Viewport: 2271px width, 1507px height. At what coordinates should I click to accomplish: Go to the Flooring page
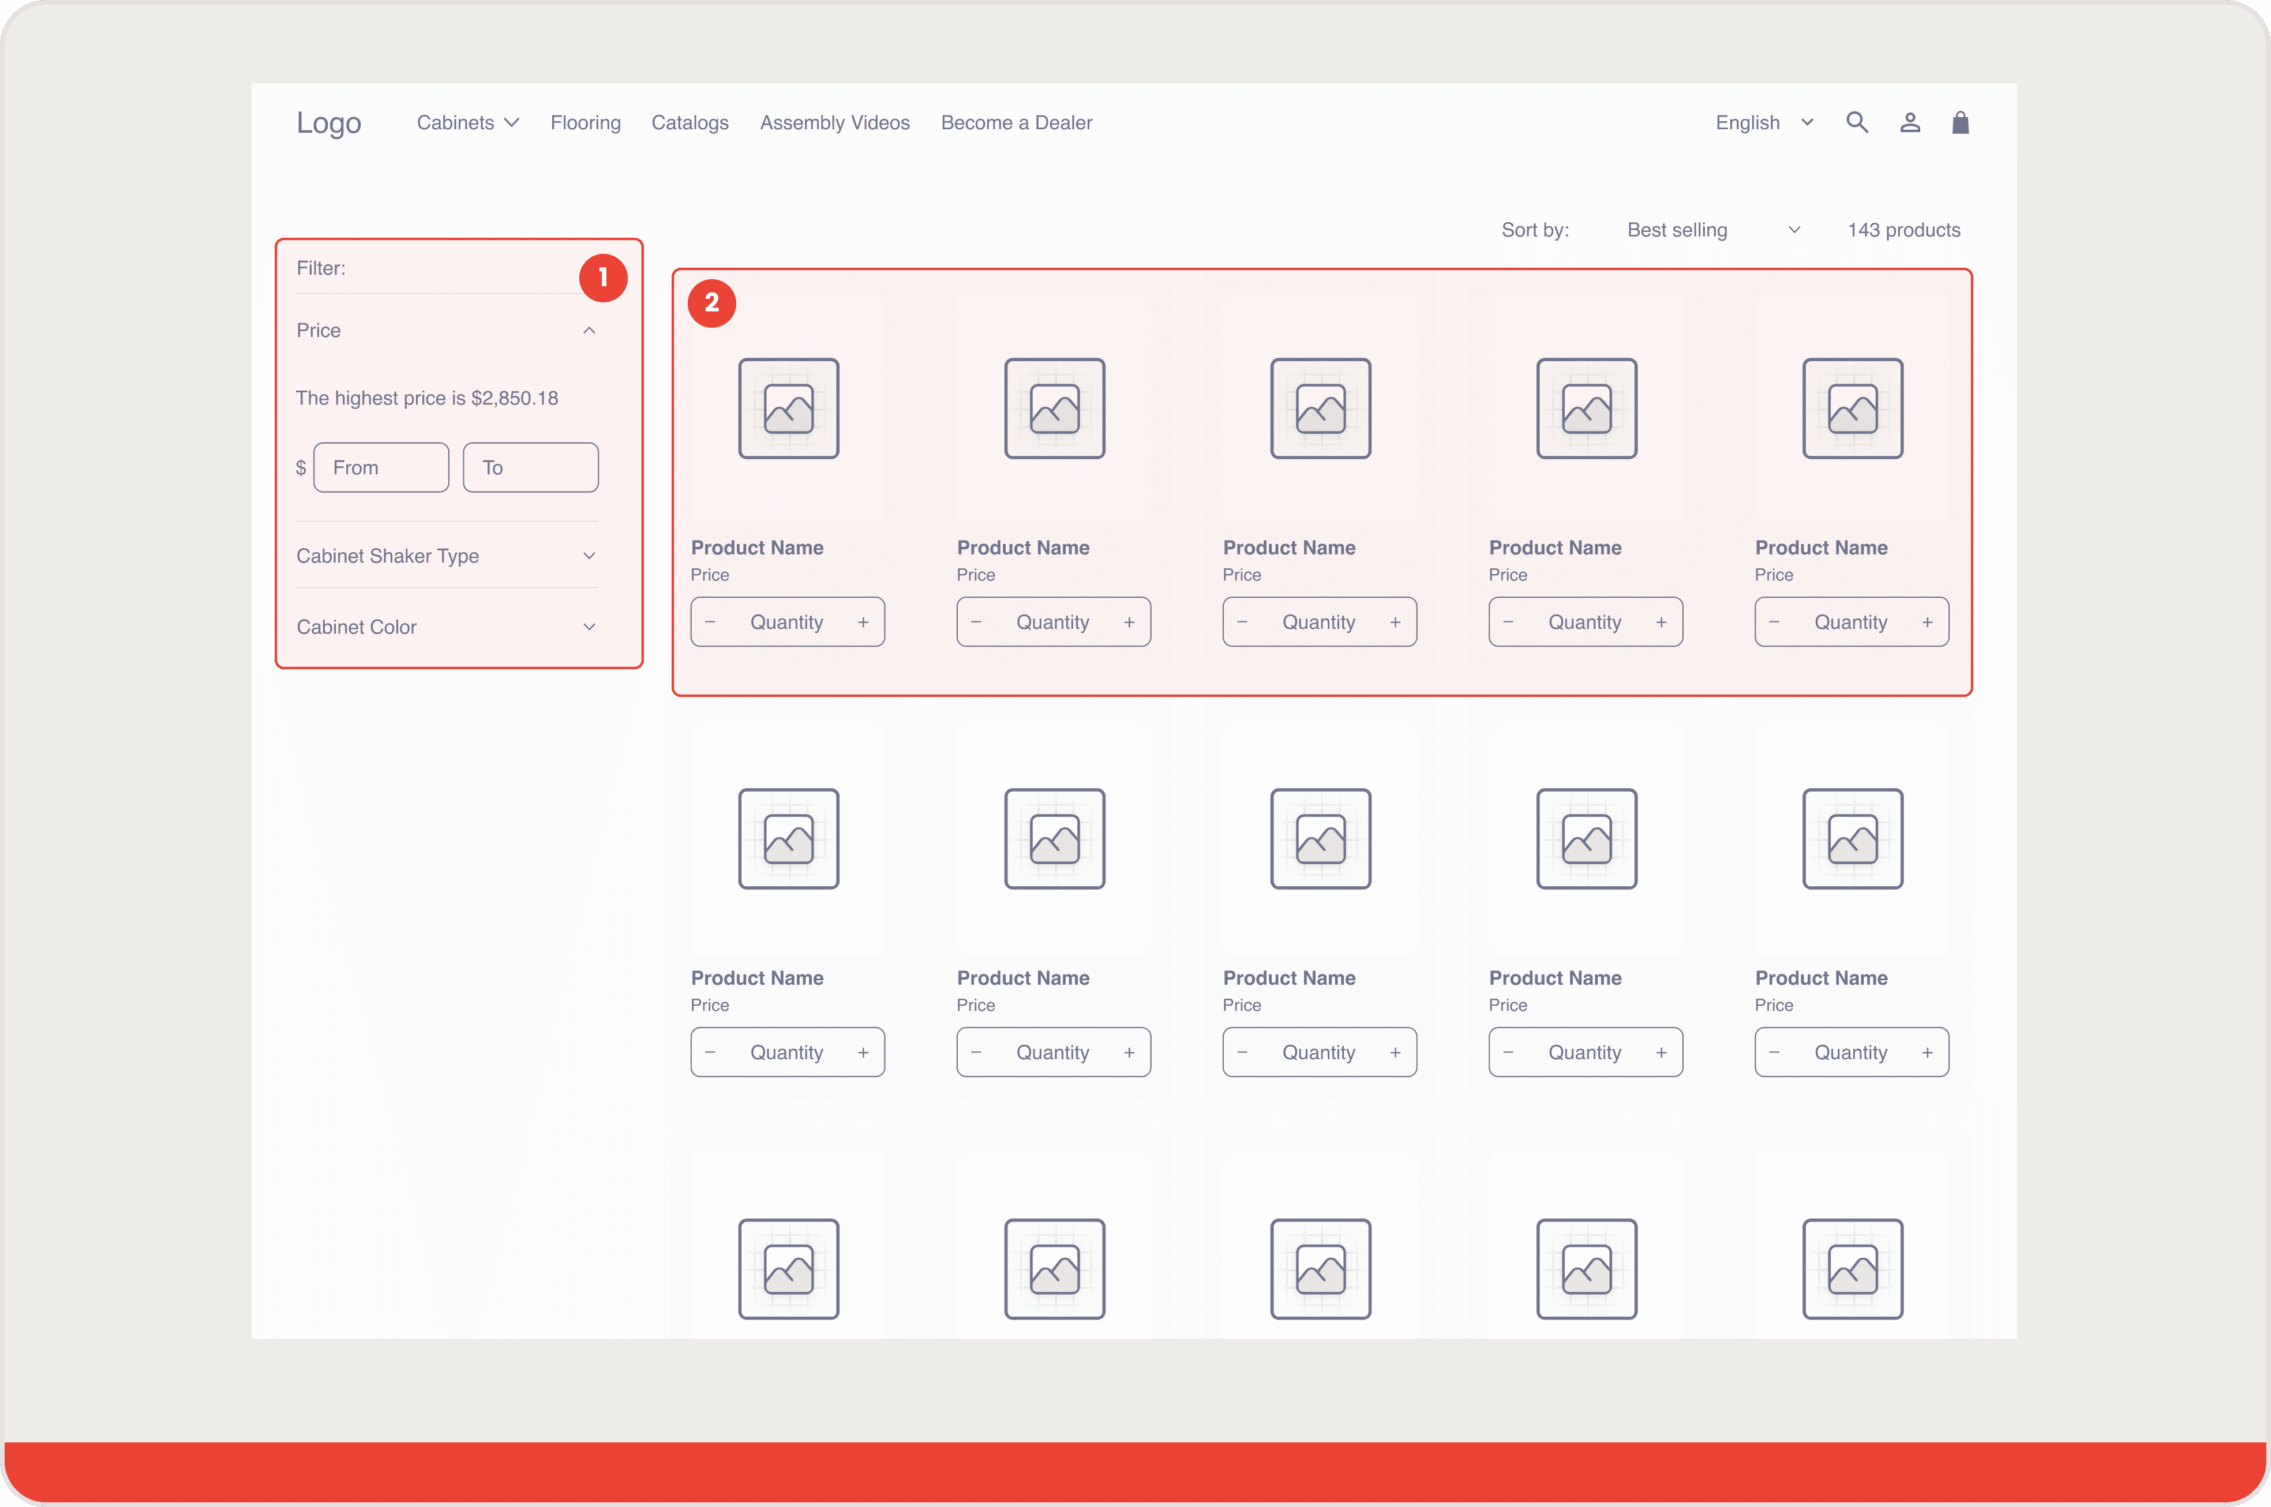click(585, 123)
